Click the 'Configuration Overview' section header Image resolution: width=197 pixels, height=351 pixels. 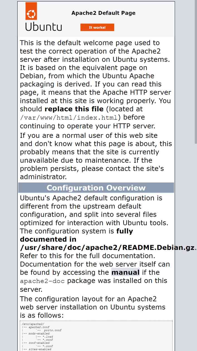click(x=96, y=188)
